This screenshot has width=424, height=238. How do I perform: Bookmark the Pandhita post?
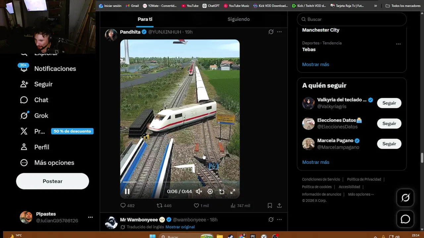pos(270,206)
